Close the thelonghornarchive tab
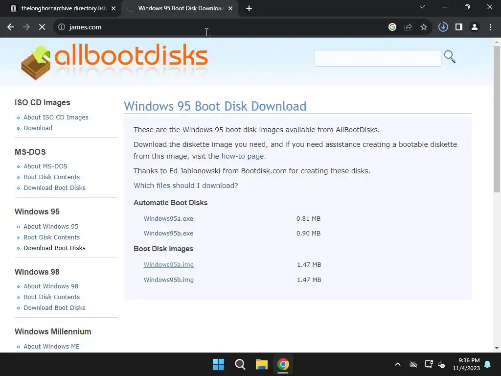Viewport: 501px width, 376px height. tap(114, 8)
